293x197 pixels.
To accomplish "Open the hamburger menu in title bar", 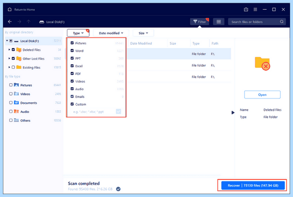I will point(255,9).
